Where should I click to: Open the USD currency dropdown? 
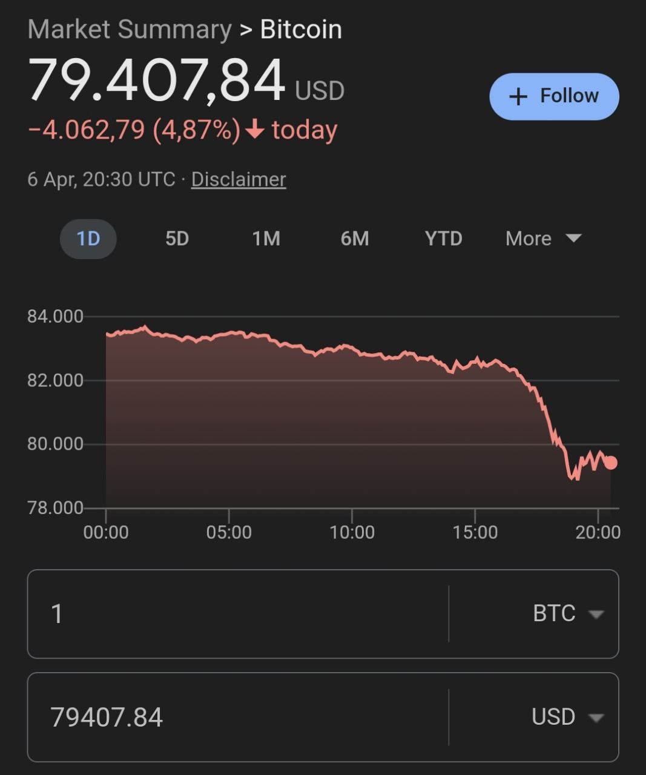coord(567,717)
